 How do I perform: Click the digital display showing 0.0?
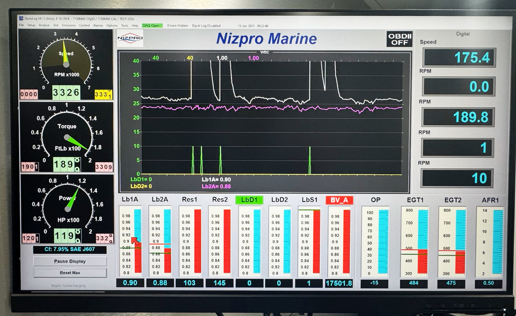pos(459,86)
